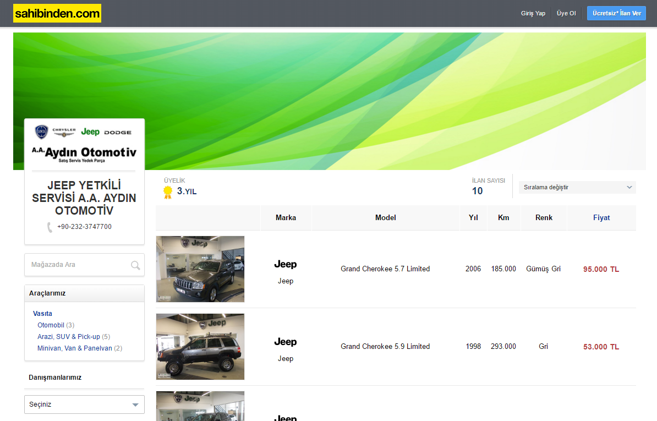Image resolution: width=657 pixels, height=421 pixels.
Task: Click the 3.YIL membership text
Action: [x=187, y=191]
